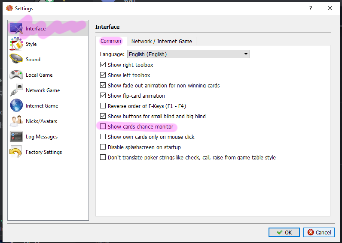Enable Reverse order of F-Keys
Screen dimensions: 342x243
pyautogui.click(x=103, y=106)
